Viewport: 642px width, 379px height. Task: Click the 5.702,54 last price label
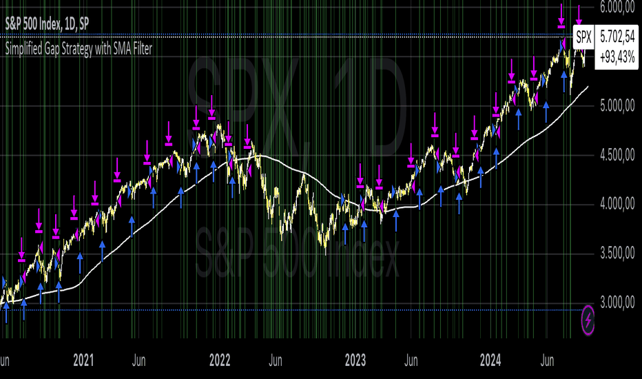coord(617,37)
